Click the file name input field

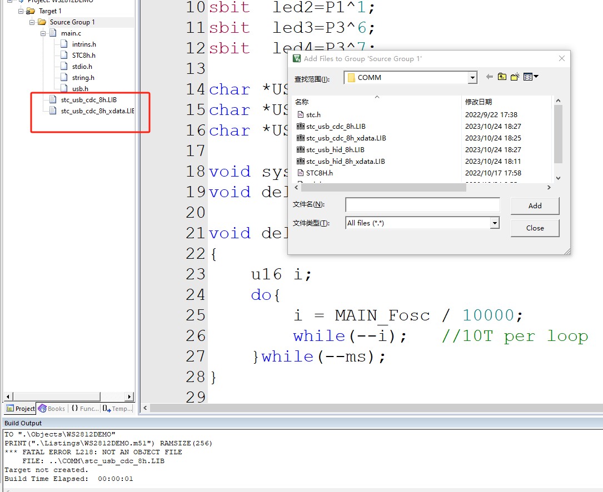tap(422, 205)
